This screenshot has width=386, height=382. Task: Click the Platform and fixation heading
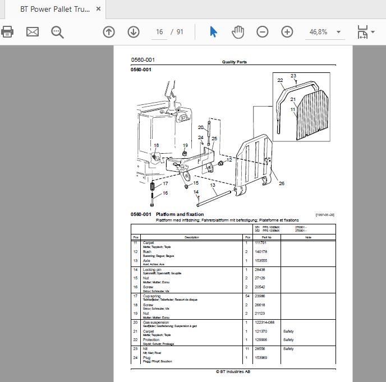point(180,214)
